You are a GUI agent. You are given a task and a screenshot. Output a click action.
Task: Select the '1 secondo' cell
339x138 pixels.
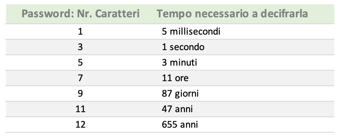tap(183, 47)
